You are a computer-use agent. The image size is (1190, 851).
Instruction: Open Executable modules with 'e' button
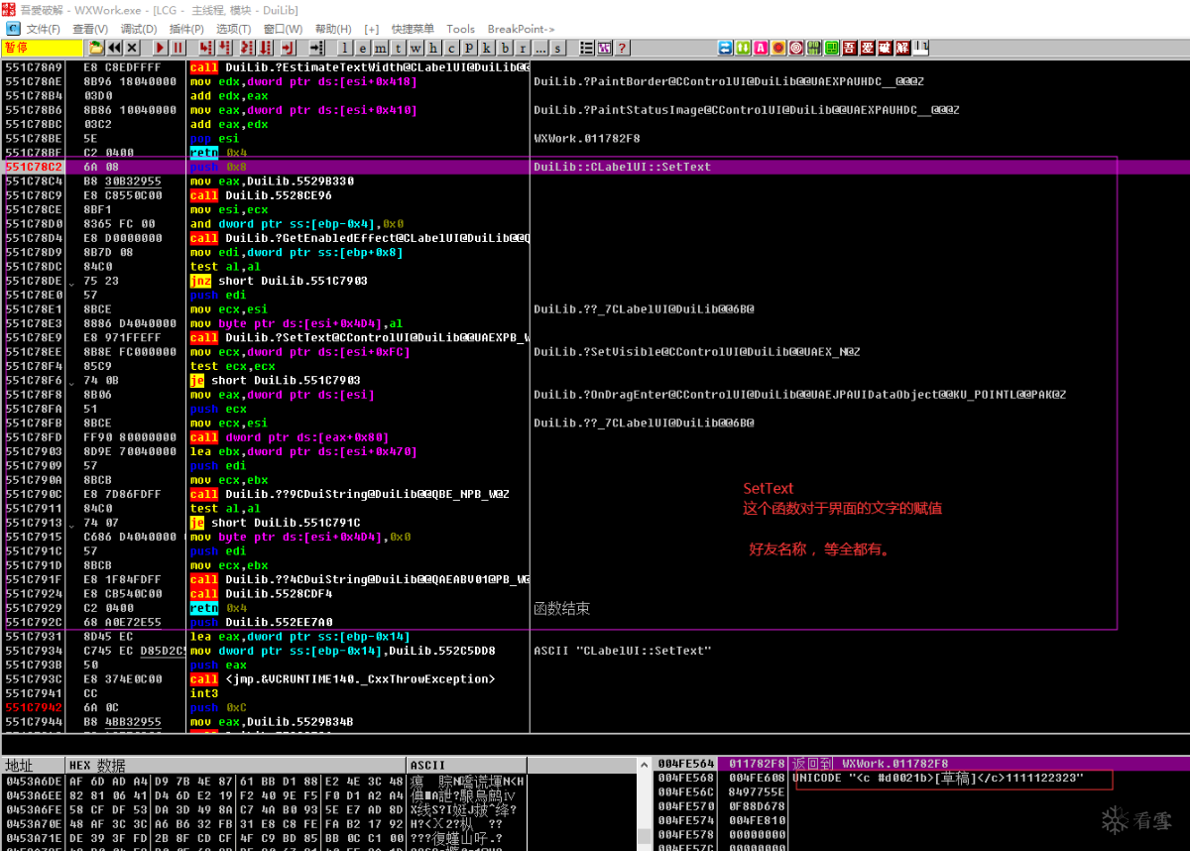point(362,48)
